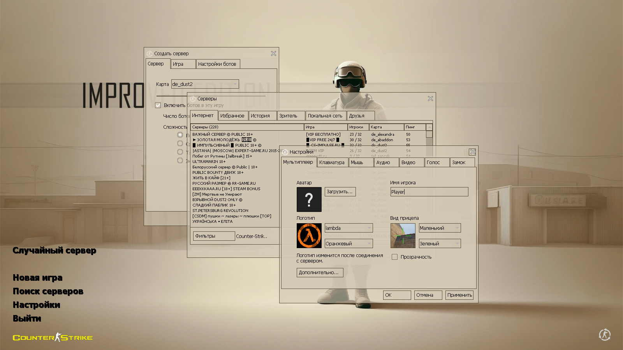The height and width of the screenshot is (350, 623).
Task: Toggle the Включить ботов checkbox
Action: [x=158, y=105]
